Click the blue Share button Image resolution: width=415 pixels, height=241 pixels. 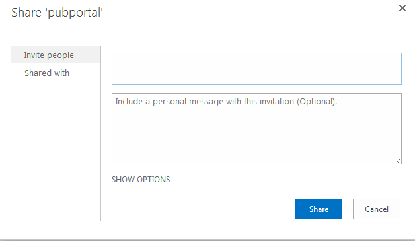click(319, 209)
